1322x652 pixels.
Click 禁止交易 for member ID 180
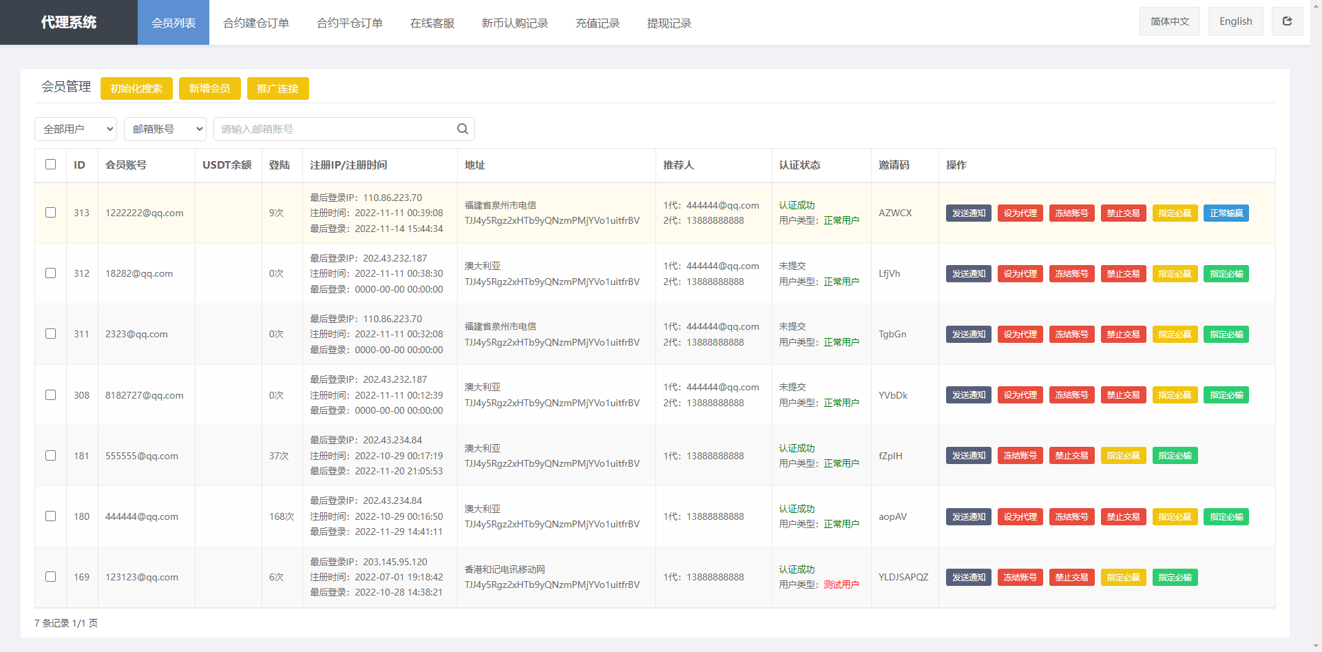tap(1124, 516)
